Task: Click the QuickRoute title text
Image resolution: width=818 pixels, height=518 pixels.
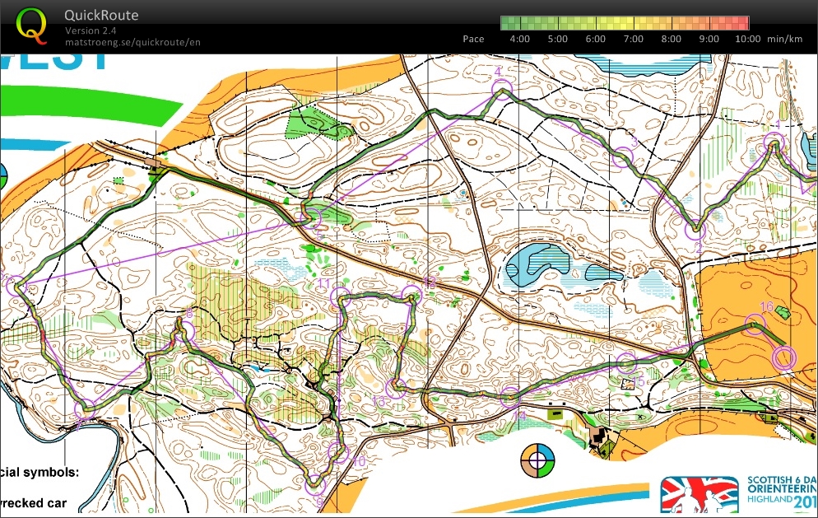Action: pyautogui.click(x=101, y=16)
